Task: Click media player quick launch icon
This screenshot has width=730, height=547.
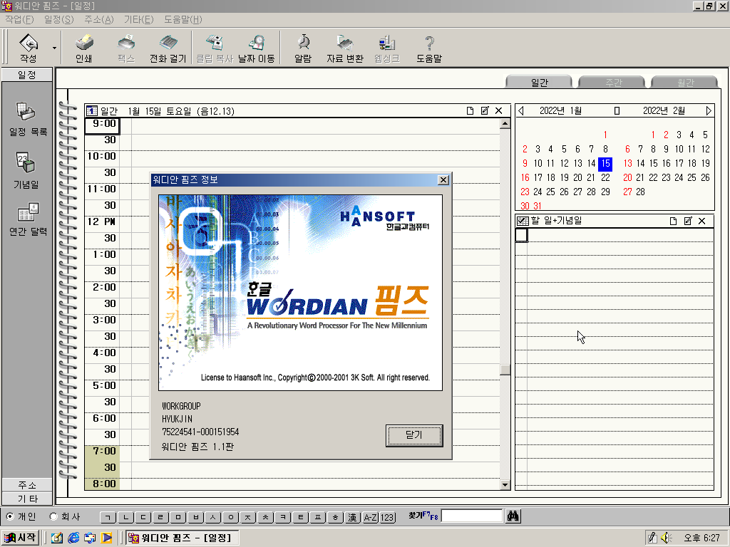Action: (x=107, y=538)
